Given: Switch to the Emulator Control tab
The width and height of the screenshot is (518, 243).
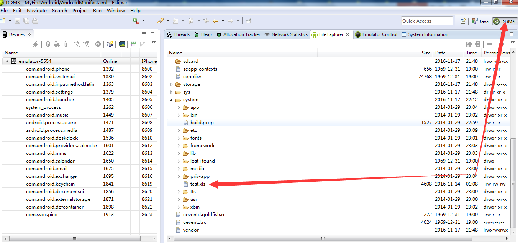Looking at the screenshot, I should point(376,34).
